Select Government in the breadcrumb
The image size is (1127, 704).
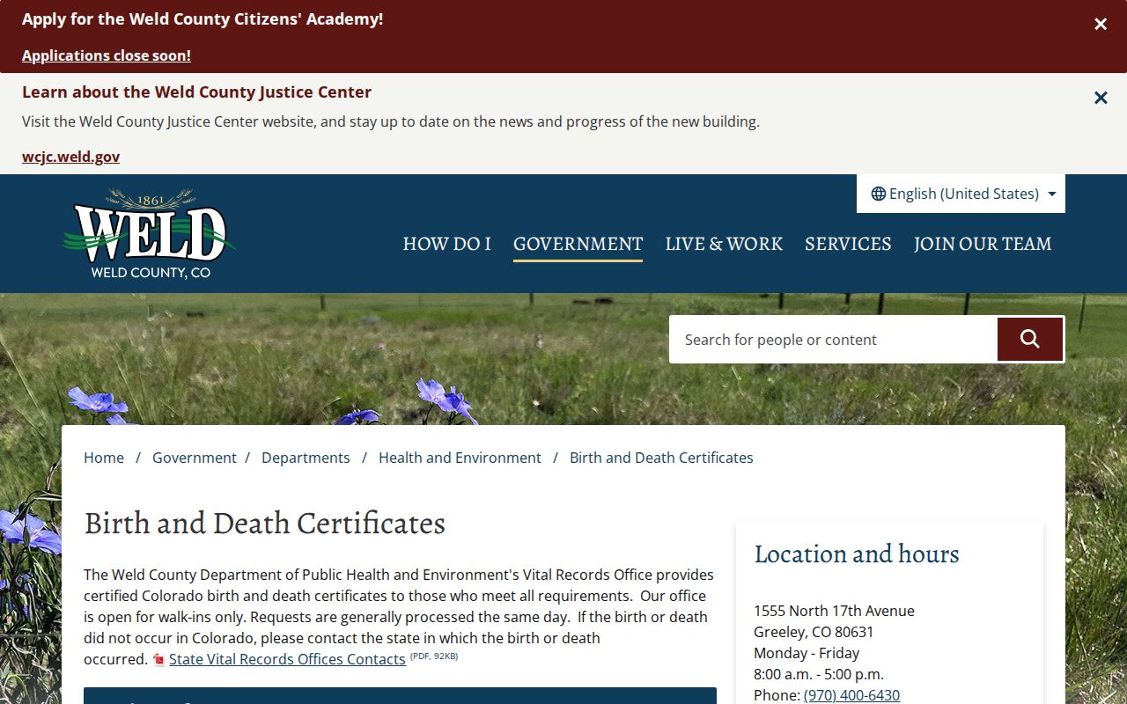coord(195,458)
